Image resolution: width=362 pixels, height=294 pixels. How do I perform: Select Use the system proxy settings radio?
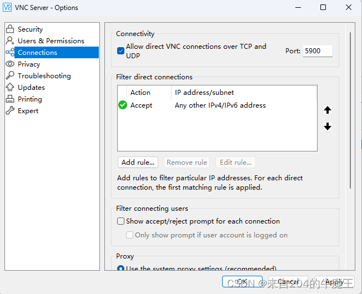120,268
